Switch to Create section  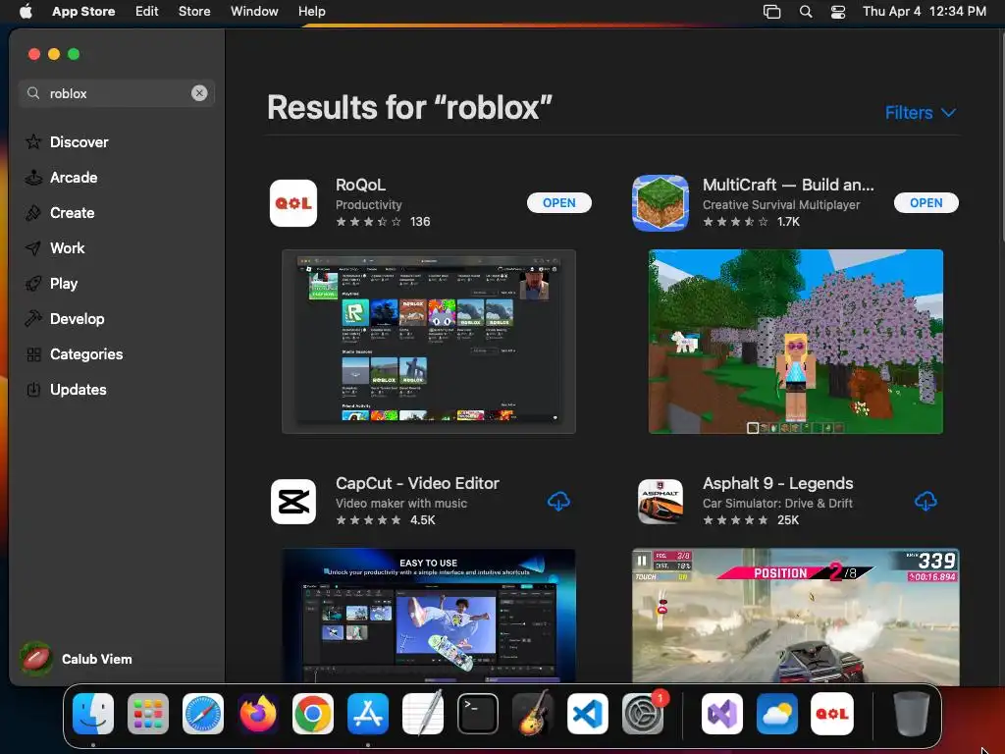[x=117, y=212]
